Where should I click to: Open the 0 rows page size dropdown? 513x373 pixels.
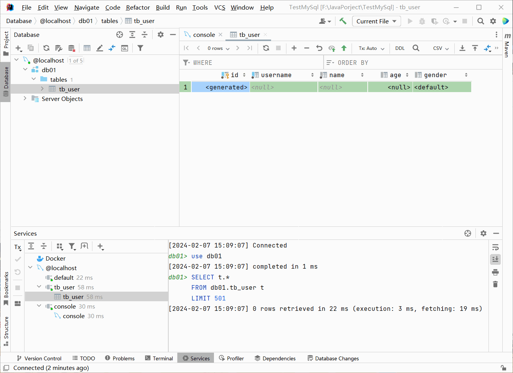tap(219, 48)
